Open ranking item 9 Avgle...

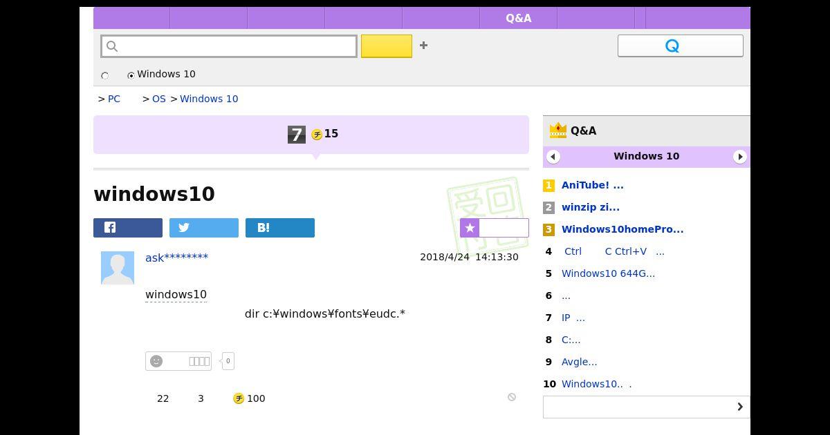click(x=580, y=362)
